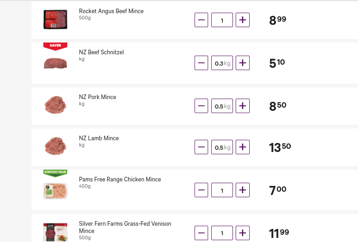Screen dimensions: 358x242
Task: Decrease Rocket Angus Beef Mince quantity
Action: tap(201, 20)
